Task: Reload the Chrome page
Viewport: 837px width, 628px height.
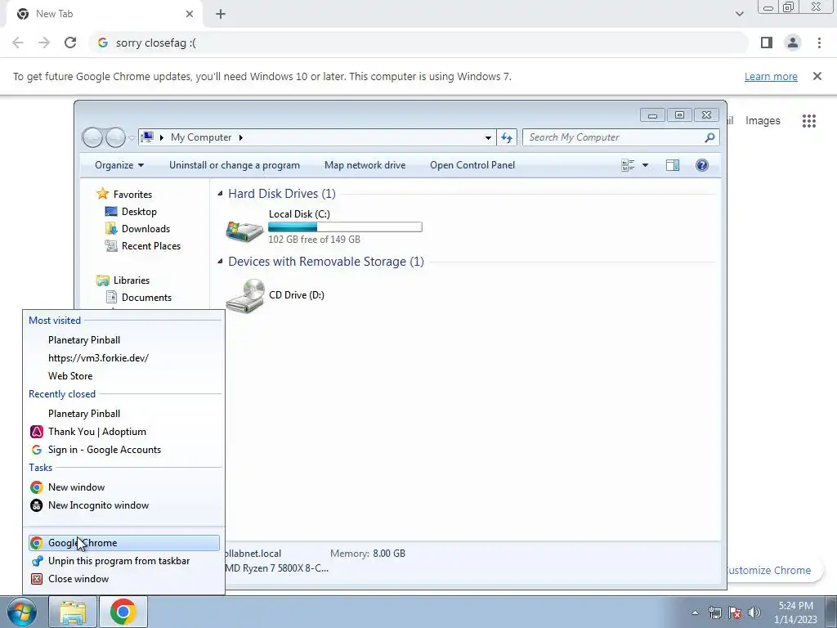Action: click(70, 43)
